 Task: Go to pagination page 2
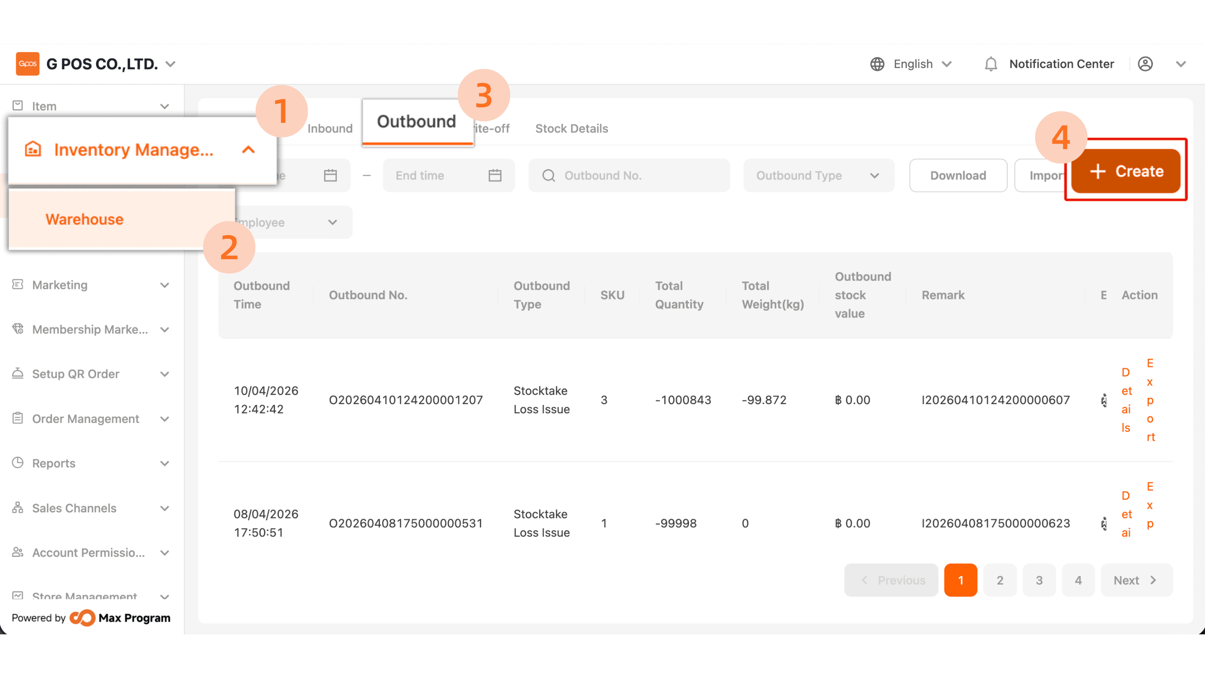click(x=1000, y=580)
